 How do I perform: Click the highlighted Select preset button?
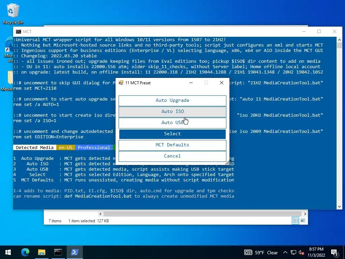(172, 134)
